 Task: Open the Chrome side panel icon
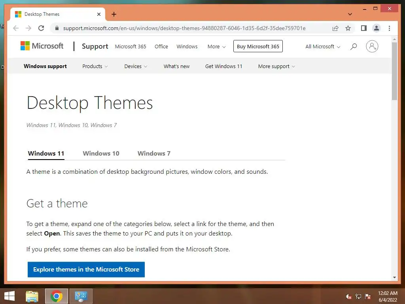[364, 28]
